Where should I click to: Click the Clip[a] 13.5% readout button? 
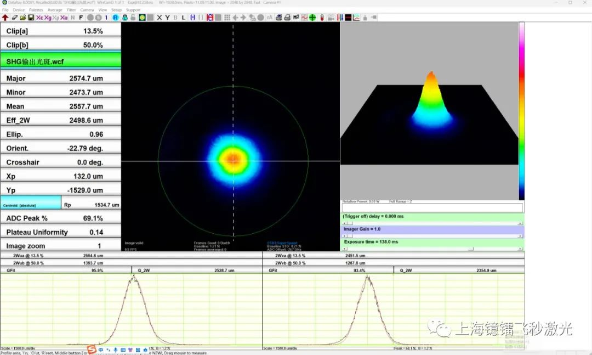pyautogui.click(x=60, y=31)
